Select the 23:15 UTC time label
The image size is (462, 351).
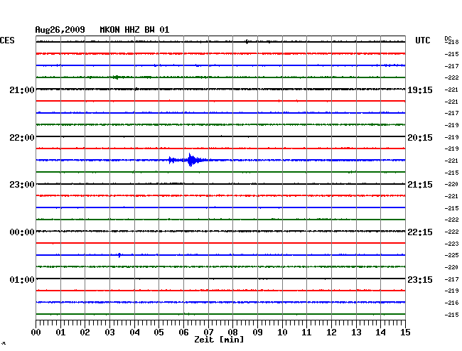[420, 279]
